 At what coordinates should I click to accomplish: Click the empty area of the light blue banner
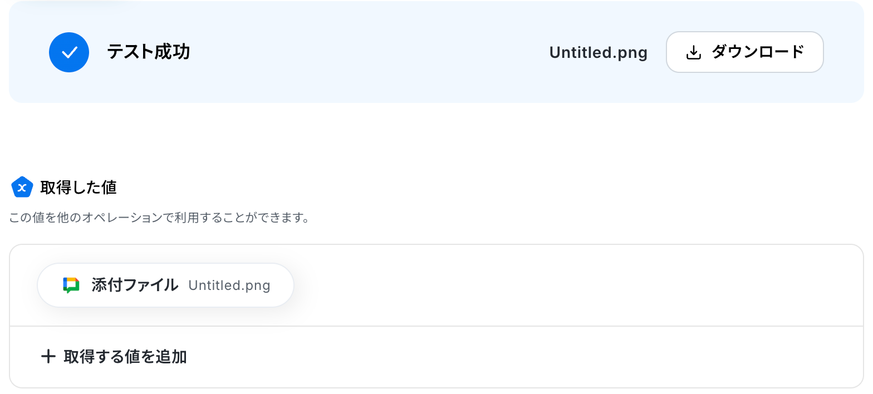367,52
